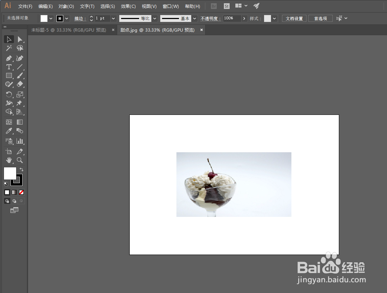387x293 pixels.
Task: Expand the align options dropdown arrow
Action: 346,18
